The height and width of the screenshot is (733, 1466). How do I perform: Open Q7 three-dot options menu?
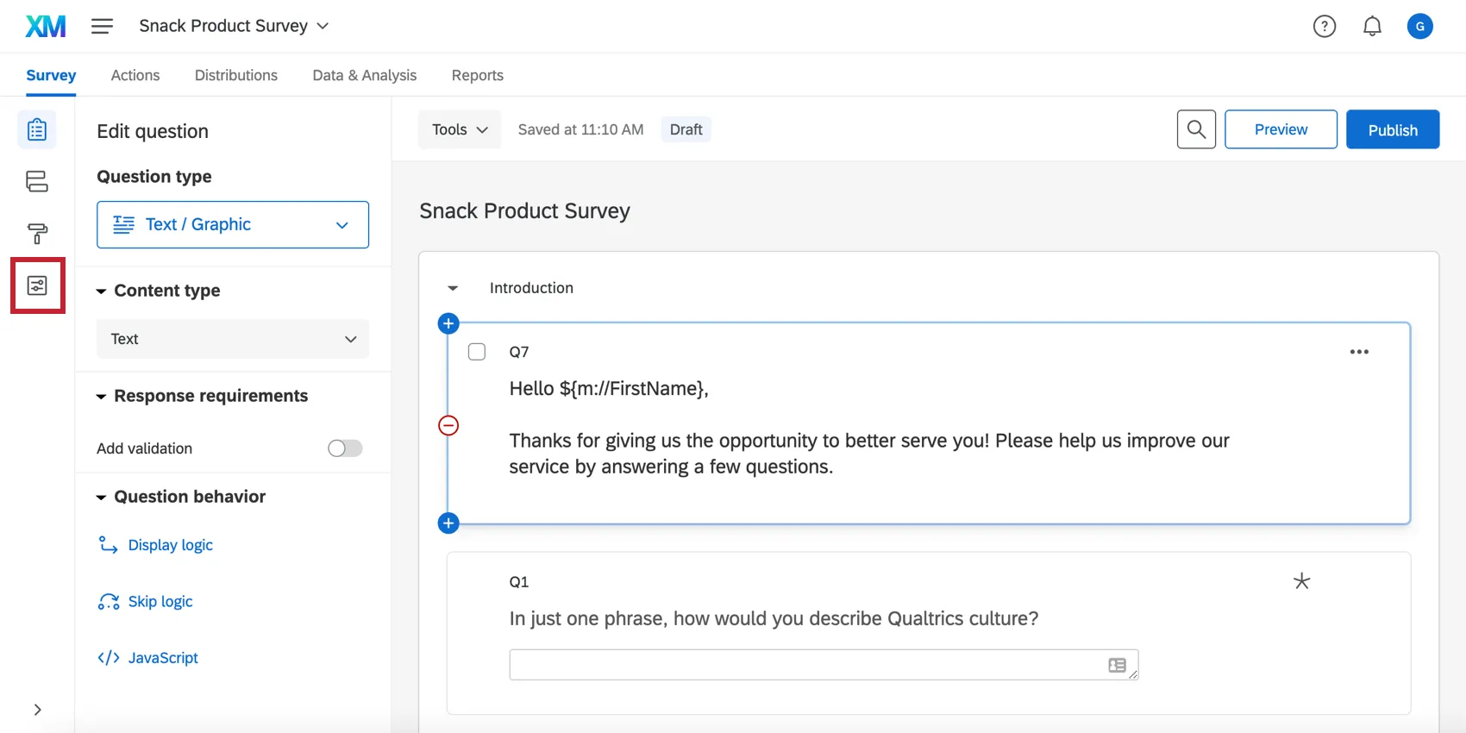1359,352
